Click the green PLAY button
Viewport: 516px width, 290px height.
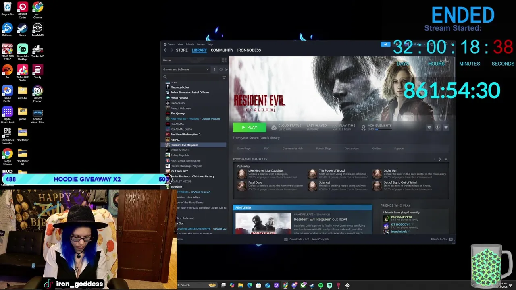250,128
